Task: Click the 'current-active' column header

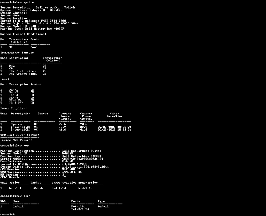Action: (x=64, y=183)
